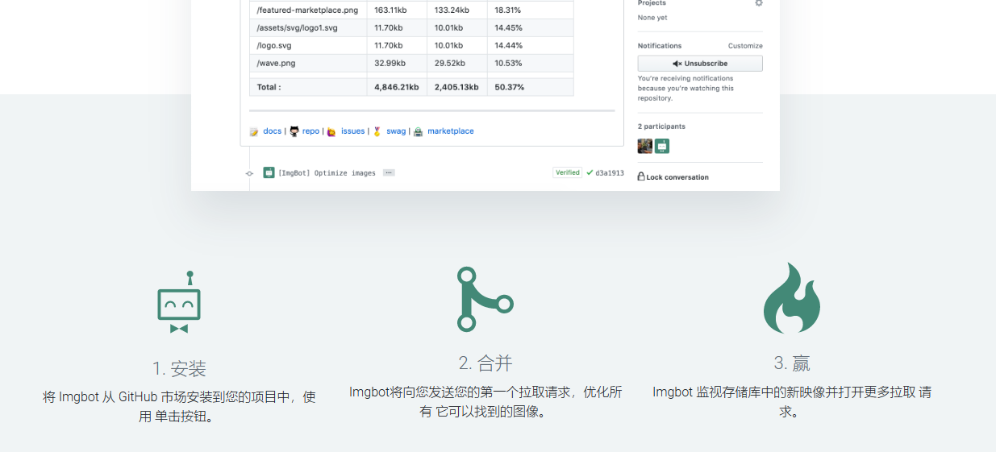Click the store emoji beside marketplace
Screen dimensions: 996x452
(x=418, y=131)
